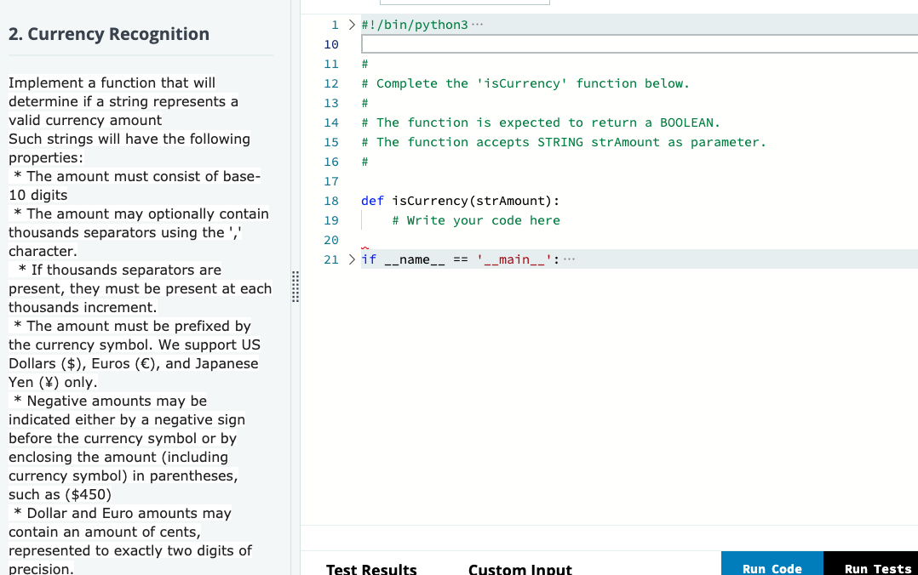Click the 'Complete the isCurrency function' comment line
Image resolution: width=918 pixels, height=575 pixels.
click(x=525, y=83)
